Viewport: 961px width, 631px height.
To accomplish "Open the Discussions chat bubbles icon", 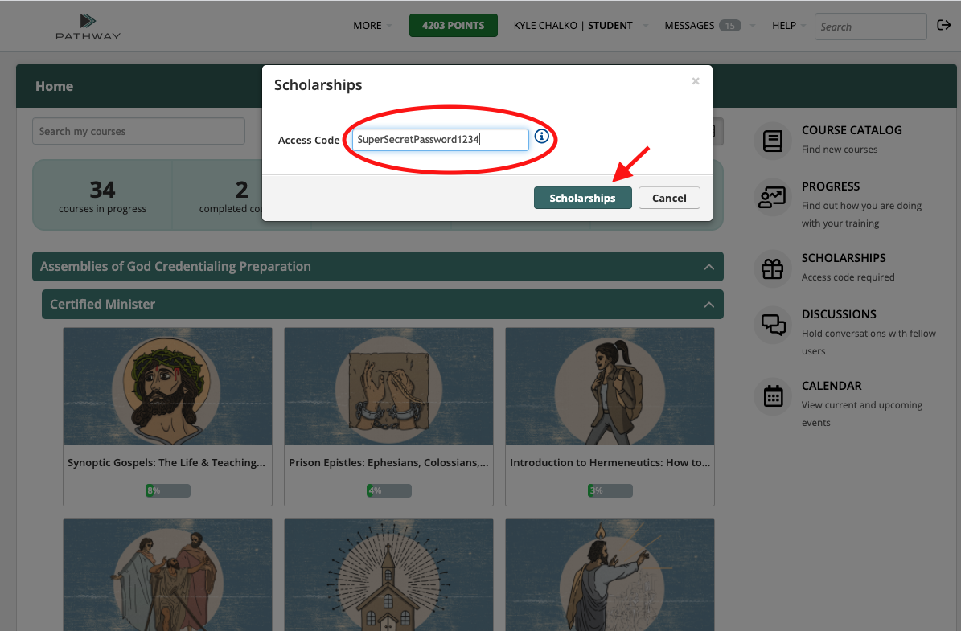I will (772, 325).
